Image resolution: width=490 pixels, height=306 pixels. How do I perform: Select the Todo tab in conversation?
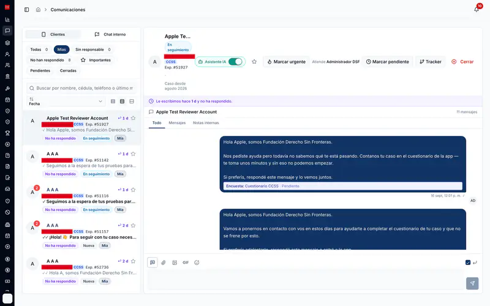pyautogui.click(x=157, y=123)
